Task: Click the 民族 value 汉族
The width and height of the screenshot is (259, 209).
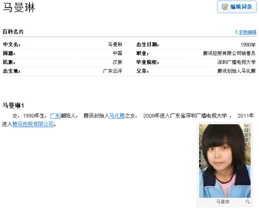Action: coord(117,62)
